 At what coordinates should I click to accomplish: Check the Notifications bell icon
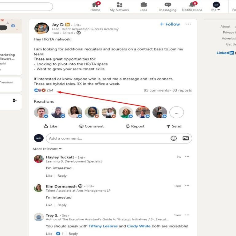(192, 5)
